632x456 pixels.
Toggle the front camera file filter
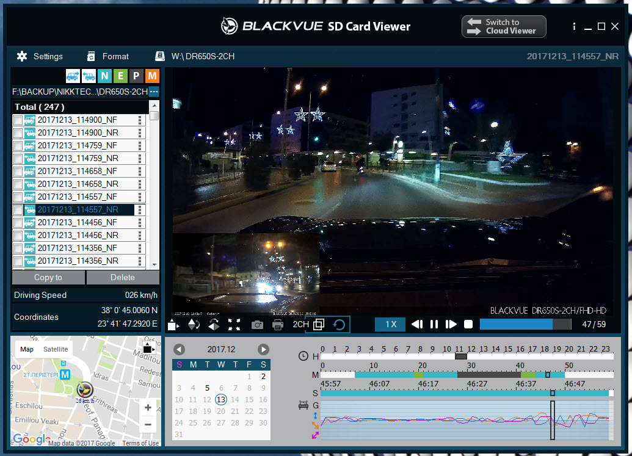[x=73, y=76]
